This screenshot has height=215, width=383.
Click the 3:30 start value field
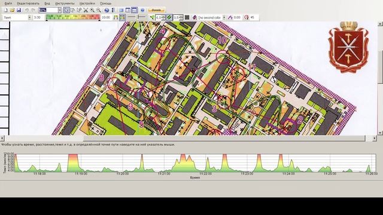(x=38, y=17)
